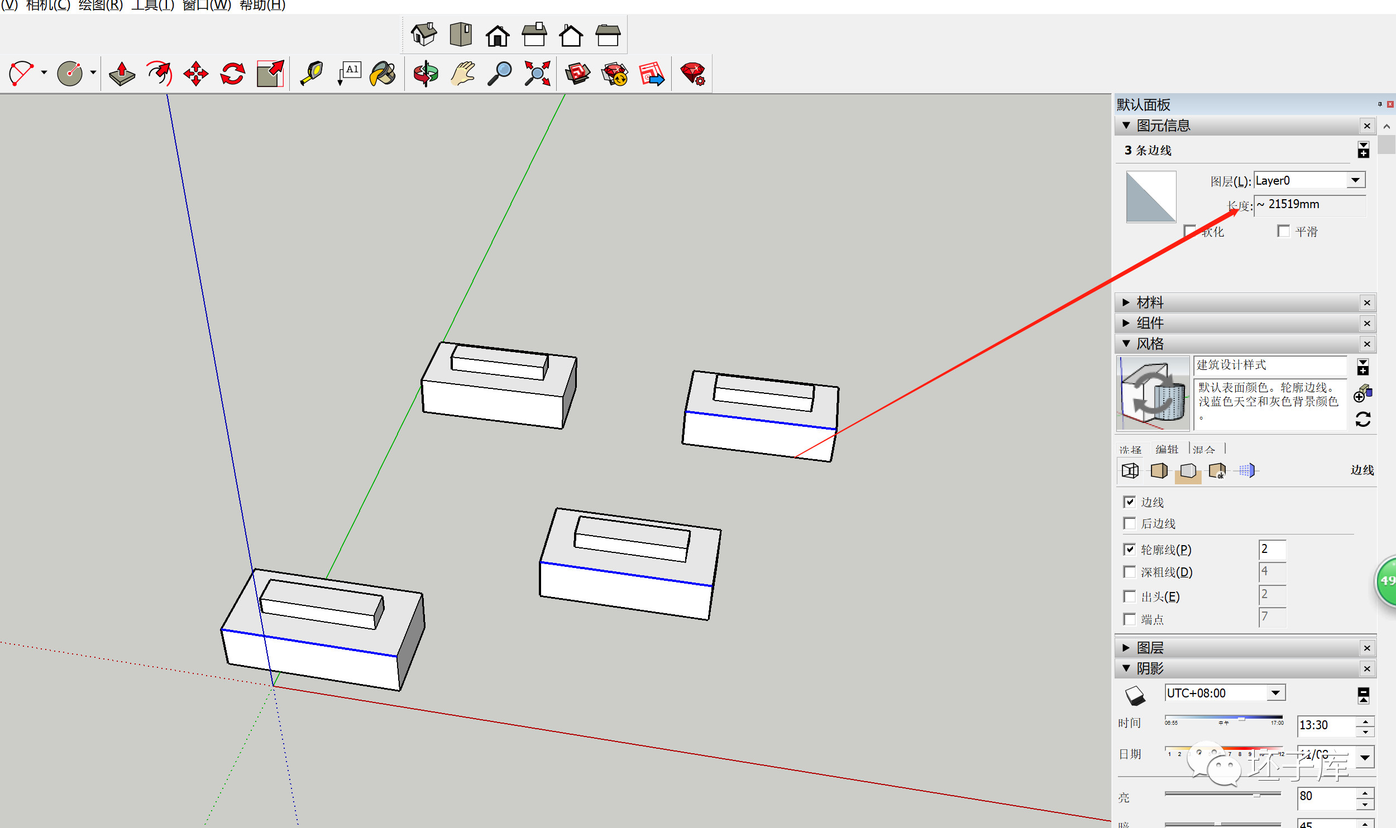
Task: Uncheck the 轮廓线(P) profiles checkbox
Action: (x=1130, y=549)
